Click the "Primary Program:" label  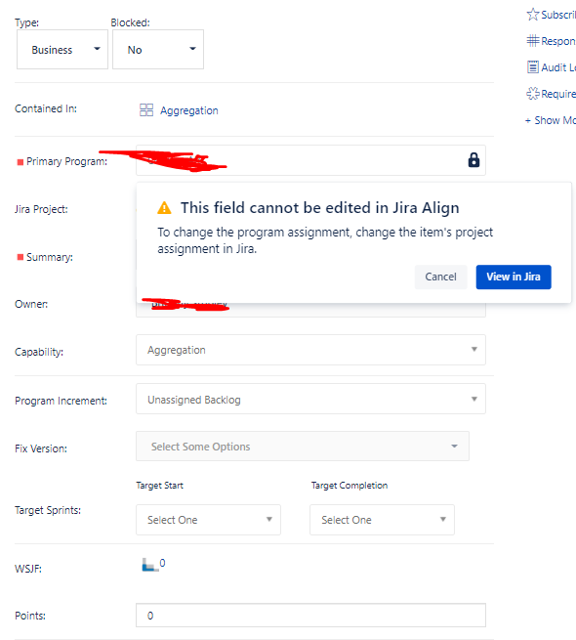pos(67,161)
